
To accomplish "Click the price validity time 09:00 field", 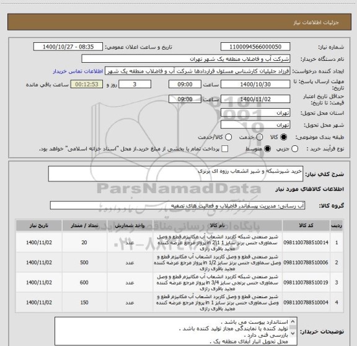I will [185, 99].
